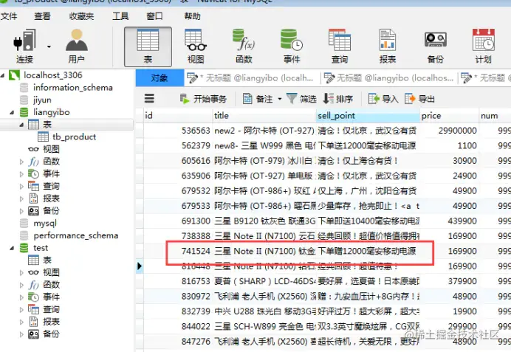
Task: Open the 计划 schedule toolbar icon
Action: 483,46
